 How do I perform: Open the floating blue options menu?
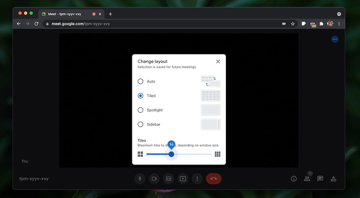point(335,39)
